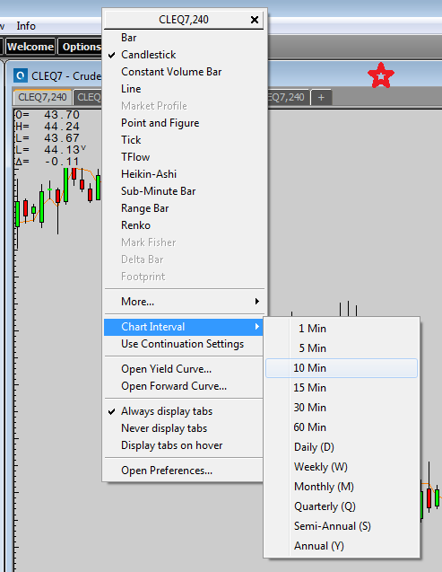Select Range Bar chart type

pyautogui.click(x=184, y=208)
